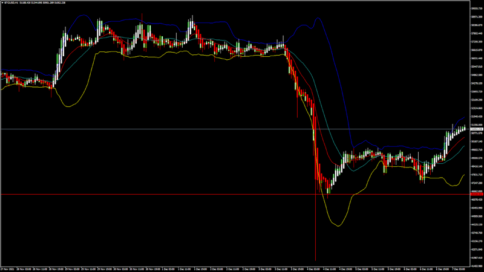Click the yellow band dip near 29 Nov

click(x=68, y=106)
